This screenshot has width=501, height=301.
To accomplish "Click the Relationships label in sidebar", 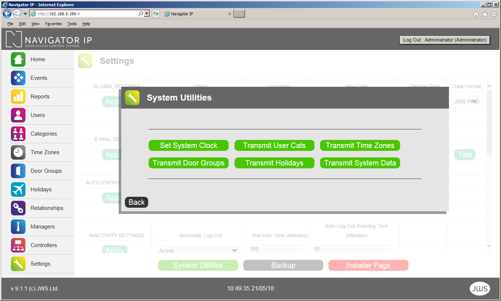I will (47, 208).
